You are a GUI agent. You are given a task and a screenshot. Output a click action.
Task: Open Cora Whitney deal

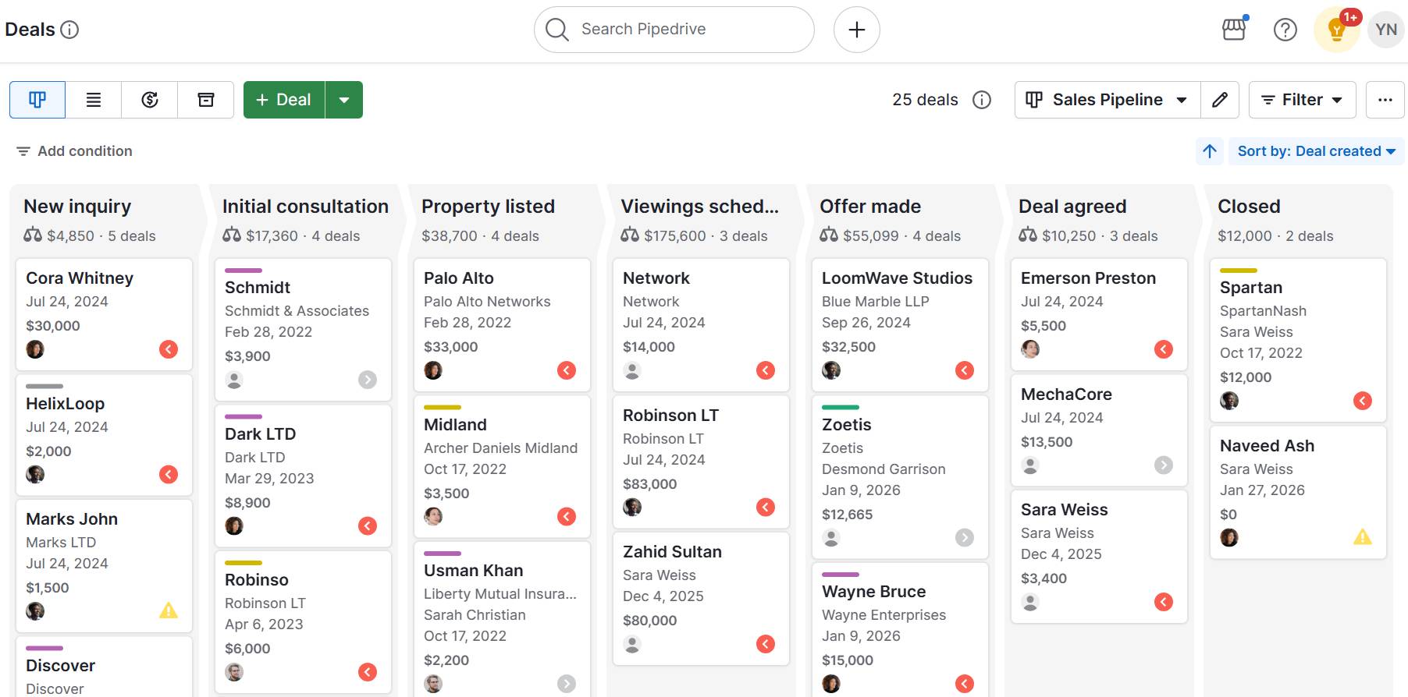104,314
